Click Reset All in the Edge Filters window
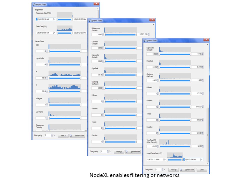Screen dimensions: 240x180 point(63,135)
